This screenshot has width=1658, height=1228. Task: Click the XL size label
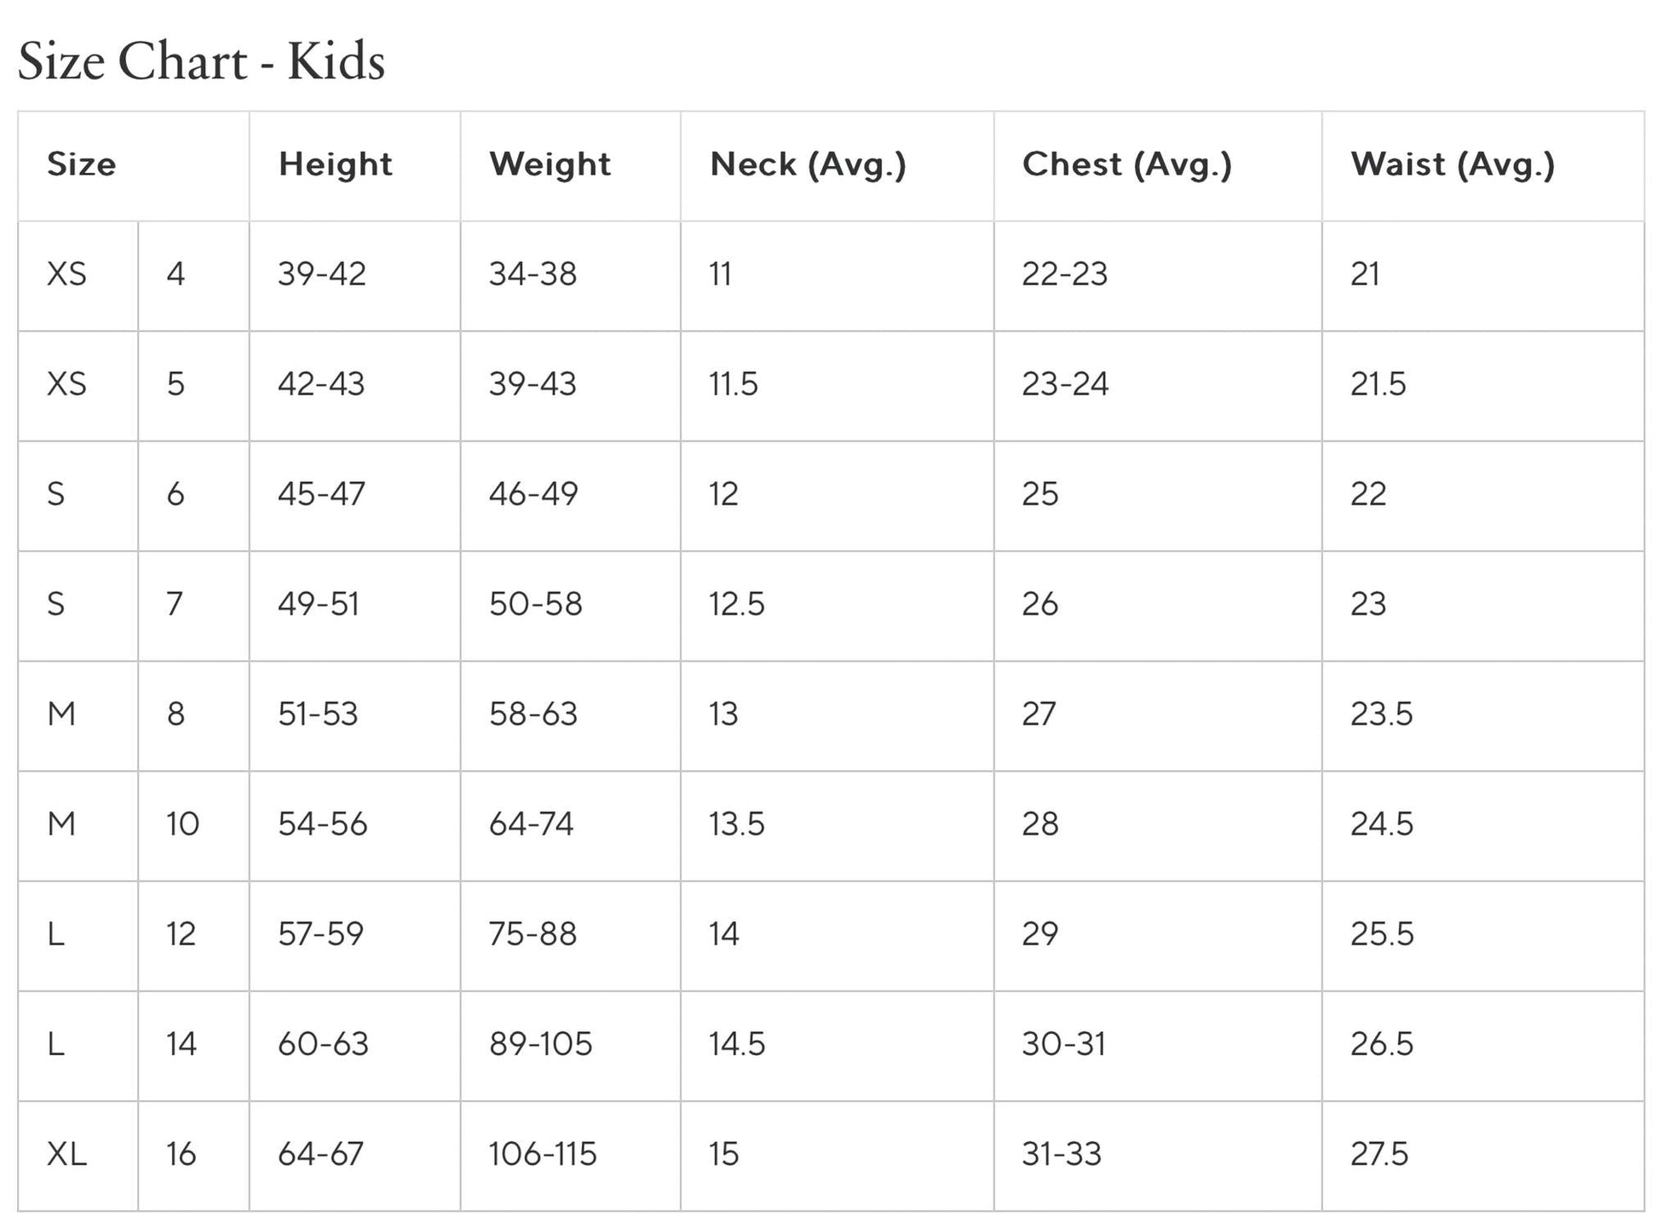tap(66, 1154)
